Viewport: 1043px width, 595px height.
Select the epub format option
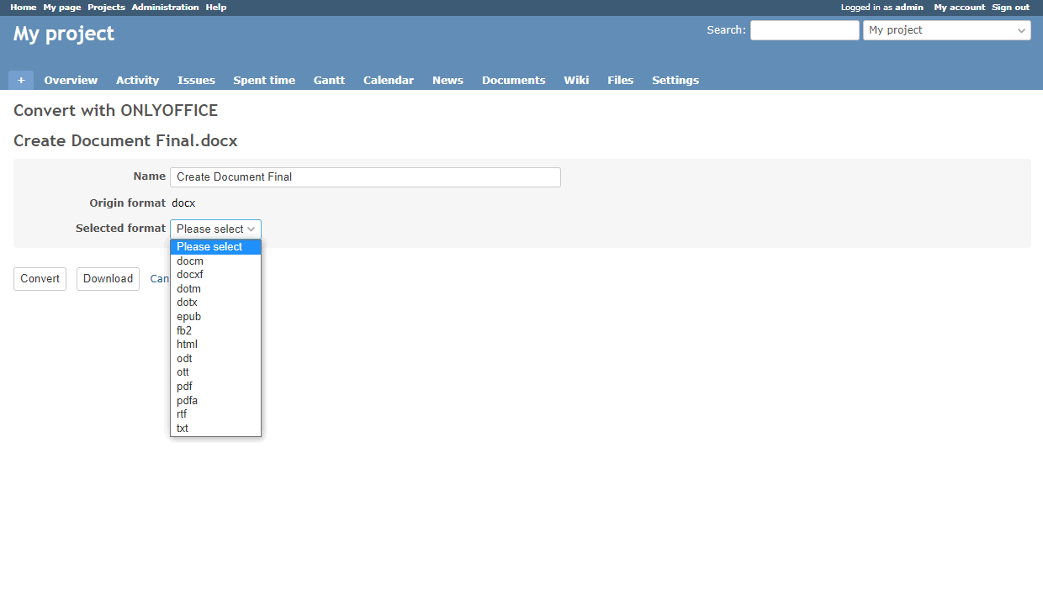tap(188, 317)
